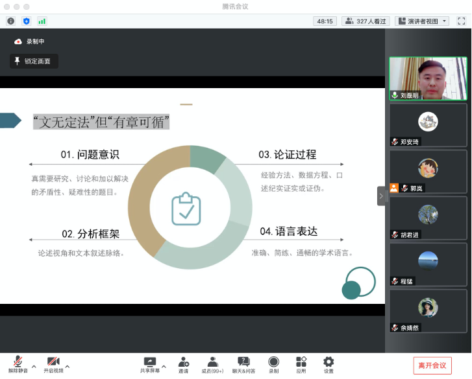Unmute microphone with 解除静音
Viewport: 472px width, 379px height.
pyautogui.click(x=18, y=364)
